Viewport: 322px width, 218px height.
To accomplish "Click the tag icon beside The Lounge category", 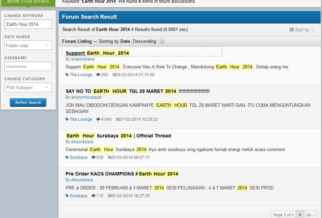I will pyautogui.click(x=68, y=74).
